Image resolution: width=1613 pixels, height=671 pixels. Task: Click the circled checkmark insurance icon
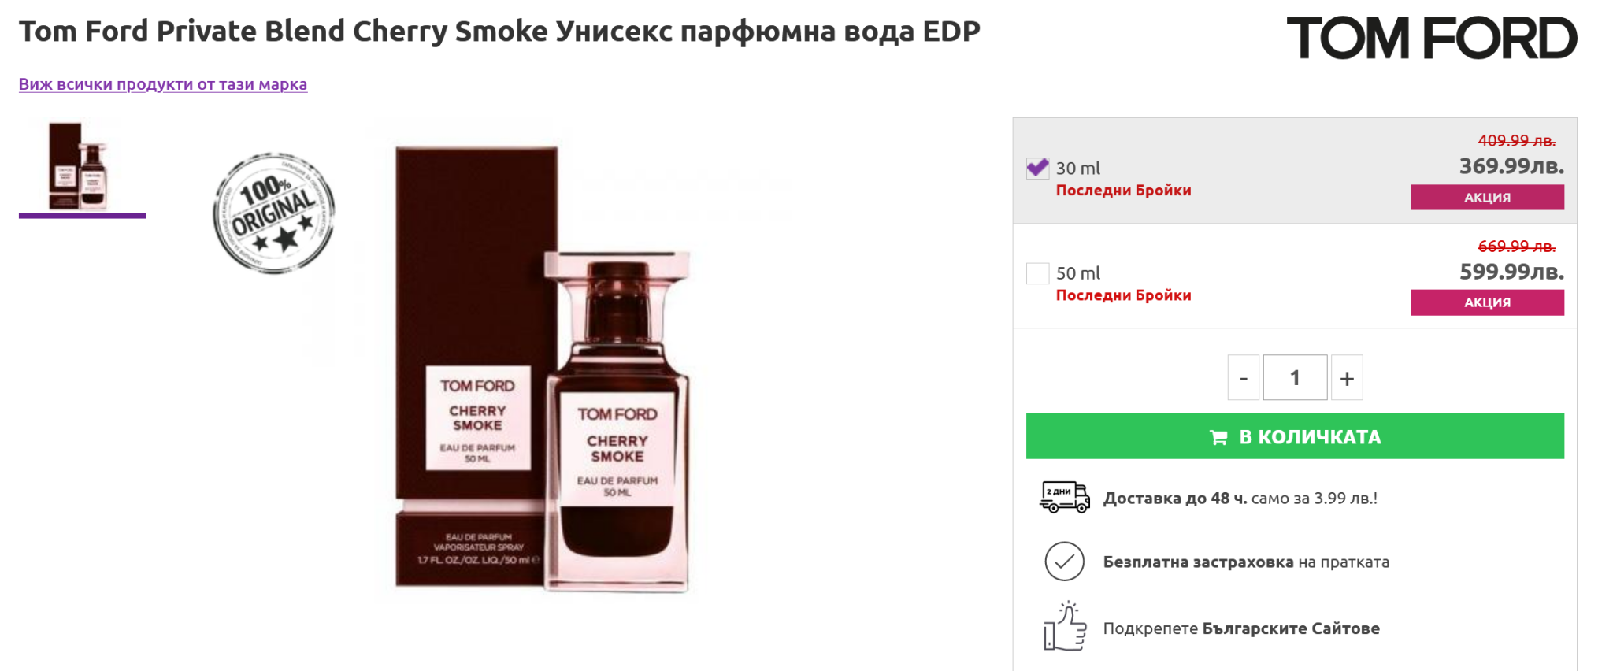(x=1064, y=562)
